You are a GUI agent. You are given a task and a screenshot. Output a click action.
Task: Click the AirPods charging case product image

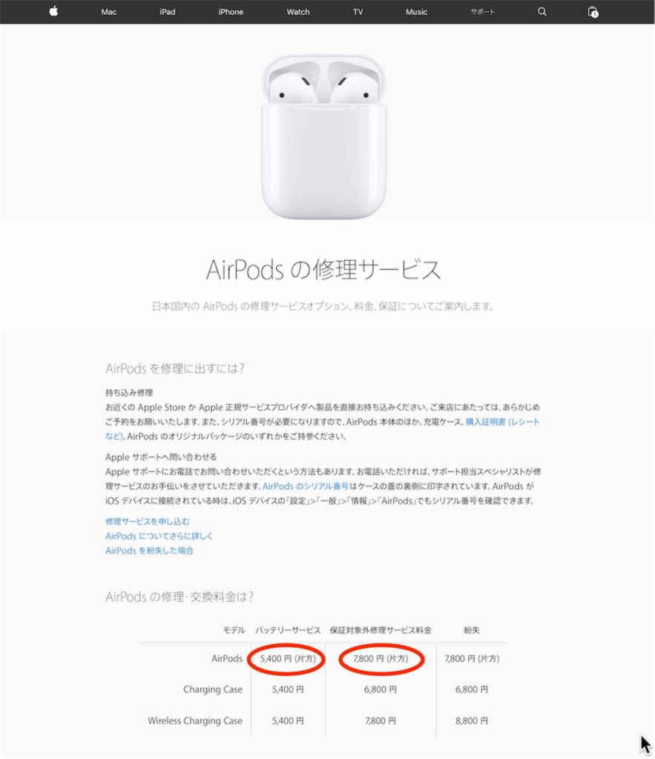click(323, 136)
